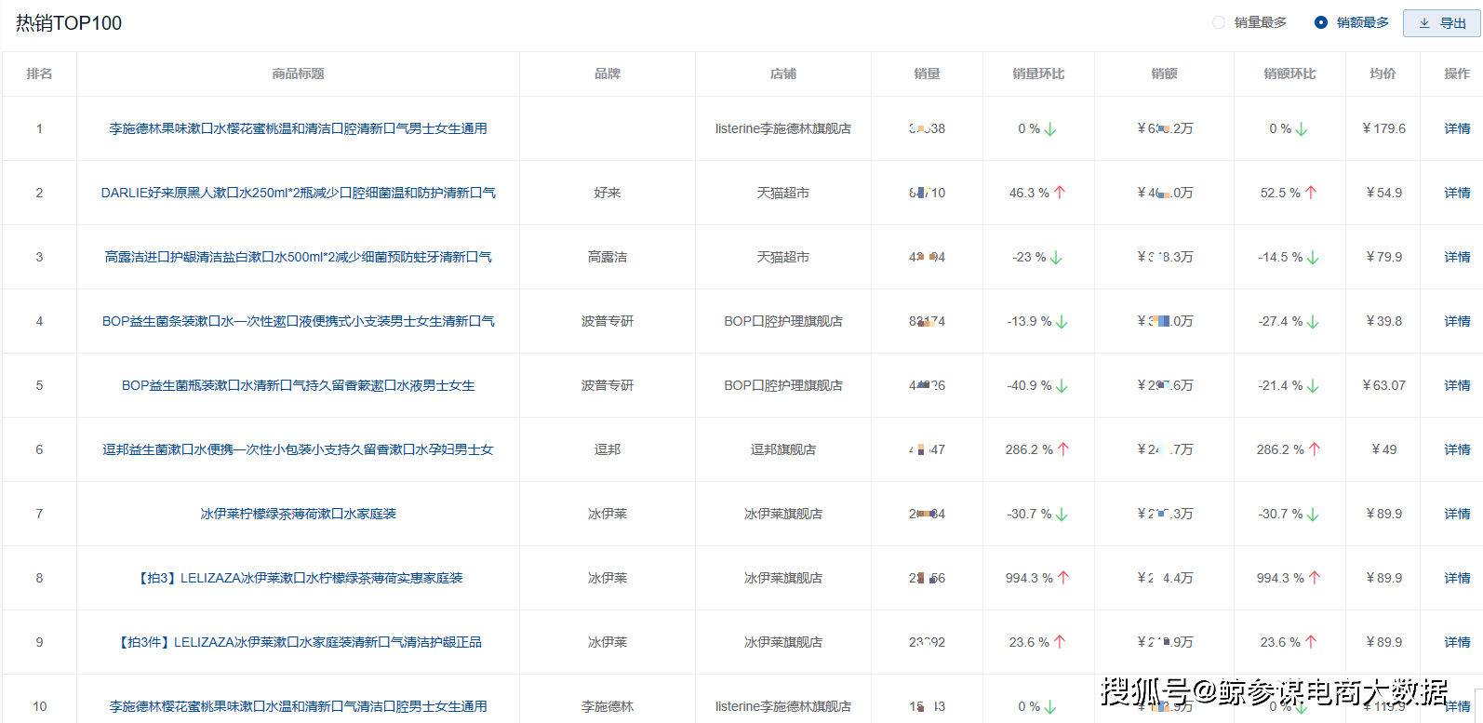The height and width of the screenshot is (723, 1483).
Task: Click red up arrow in 销量环比 286.2 %
Action: coord(1063,449)
